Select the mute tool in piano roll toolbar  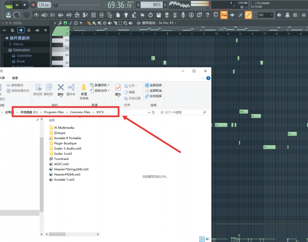click(110, 23)
